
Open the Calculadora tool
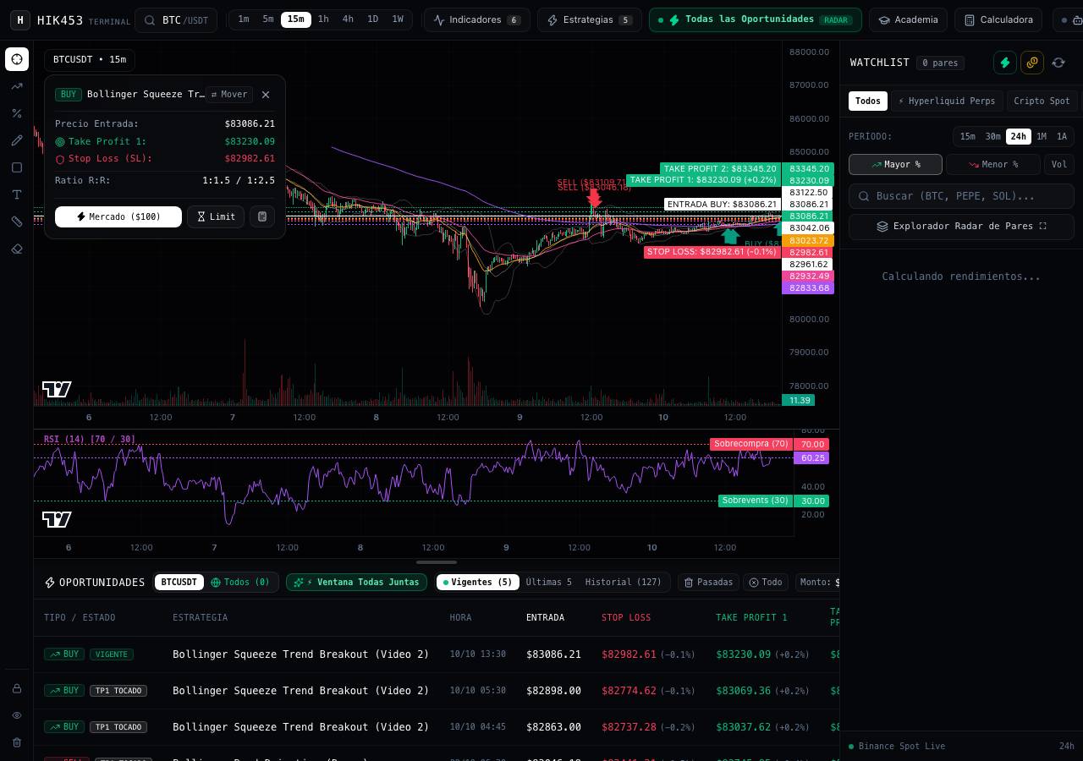coord(998,20)
